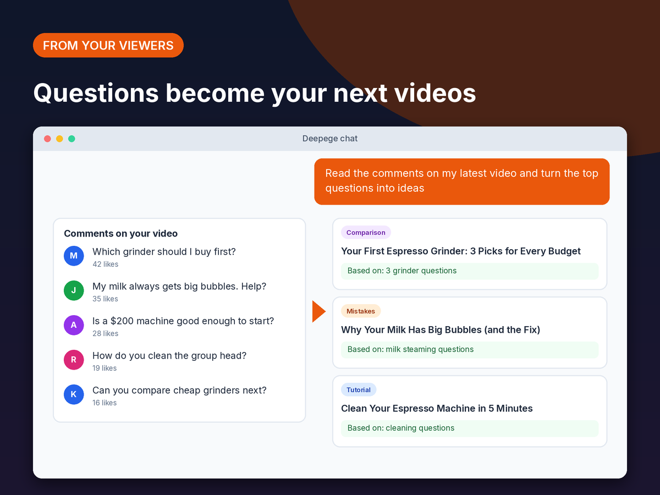Select comment 'How do you clean the group head?'
The image size is (660, 495).
coord(169,356)
